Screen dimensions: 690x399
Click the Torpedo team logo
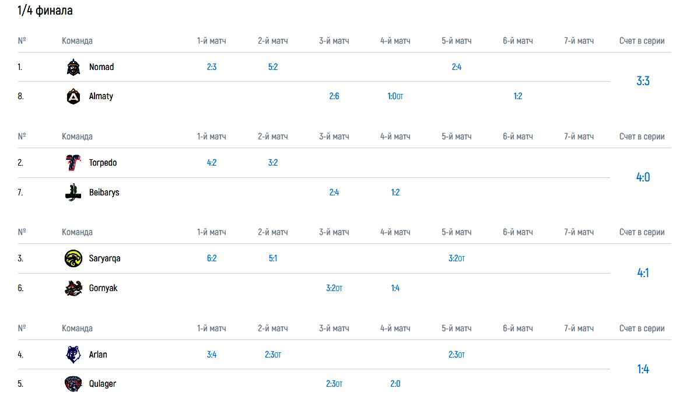[73, 163]
